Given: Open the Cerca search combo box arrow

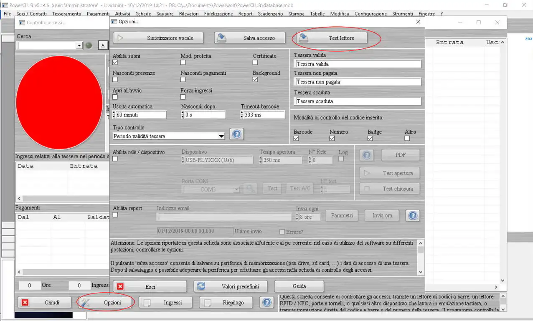Looking at the screenshot, I should click(79, 45).
